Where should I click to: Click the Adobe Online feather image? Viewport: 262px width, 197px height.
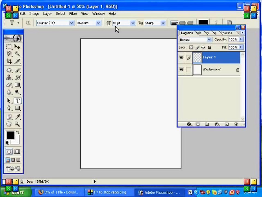[x=13, y=39]
